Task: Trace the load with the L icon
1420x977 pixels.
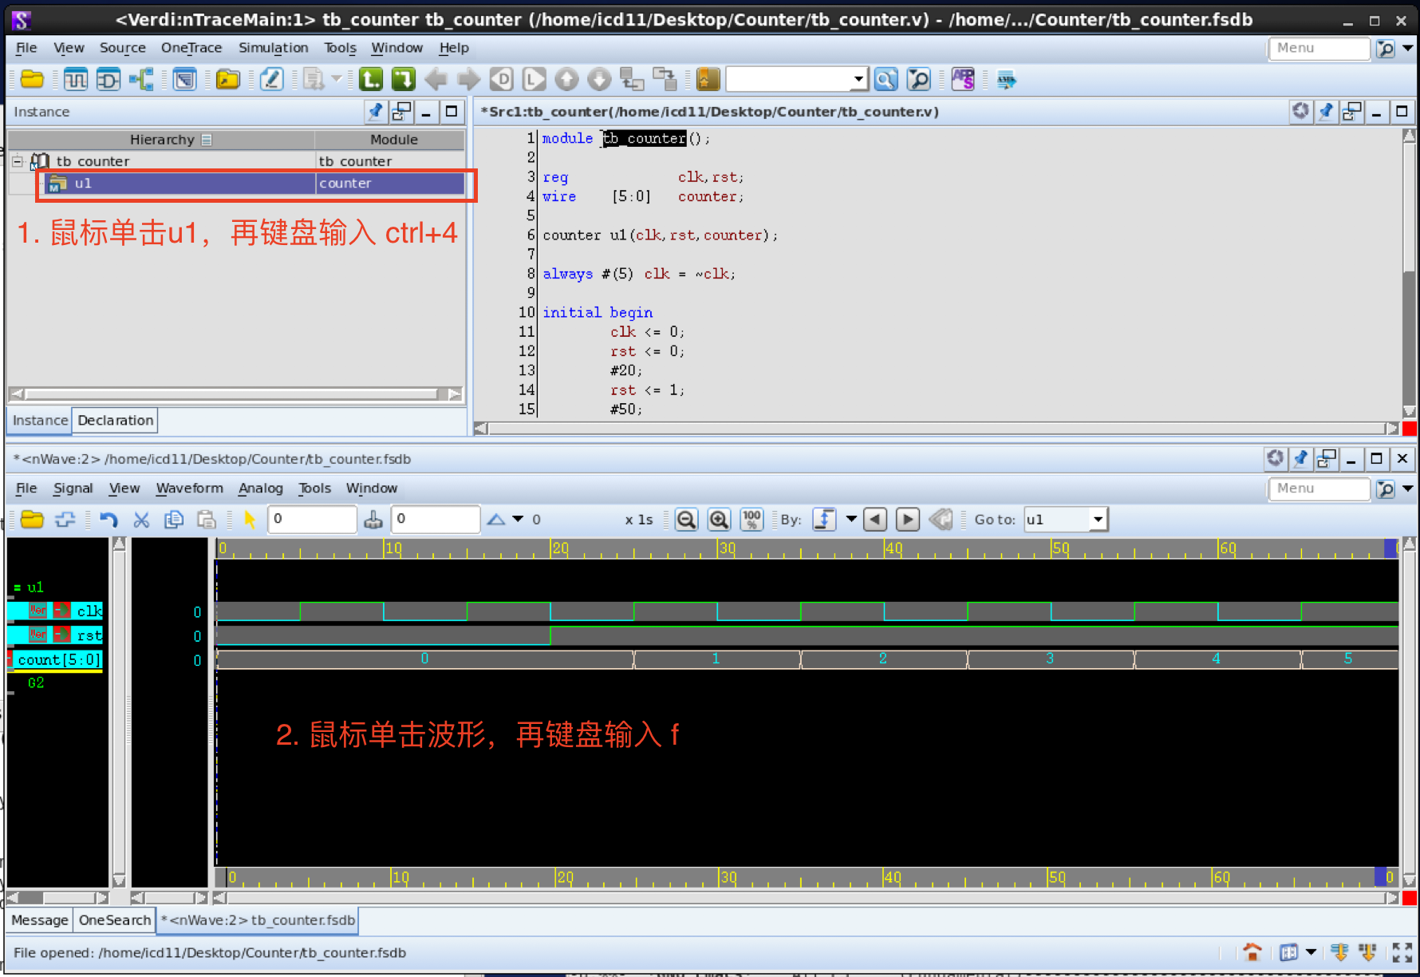Action: [534, 79]
